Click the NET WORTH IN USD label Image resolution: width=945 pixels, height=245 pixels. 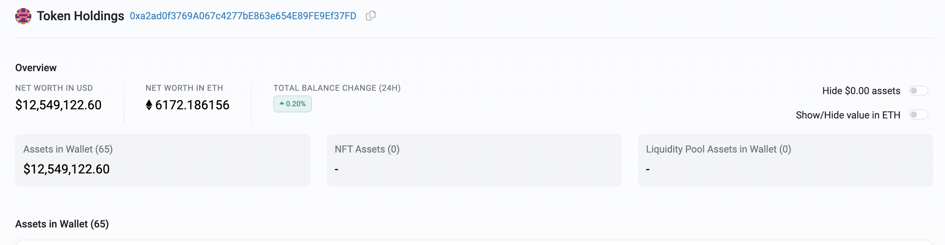coord(54,88)
